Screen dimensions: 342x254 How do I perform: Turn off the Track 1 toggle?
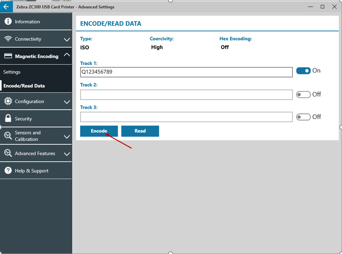pos(303,71)
